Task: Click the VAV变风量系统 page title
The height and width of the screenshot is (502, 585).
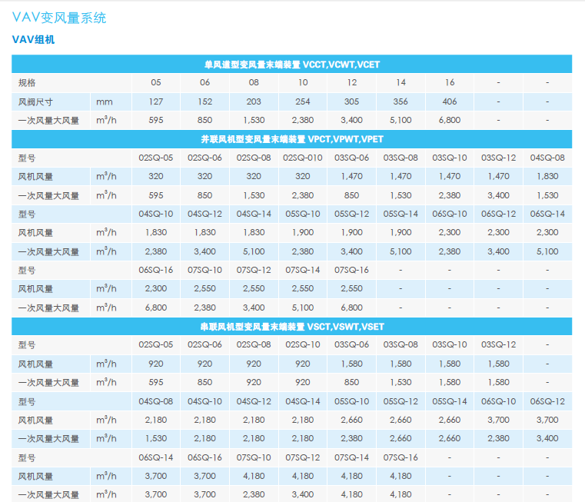Action: coord(59,18)
